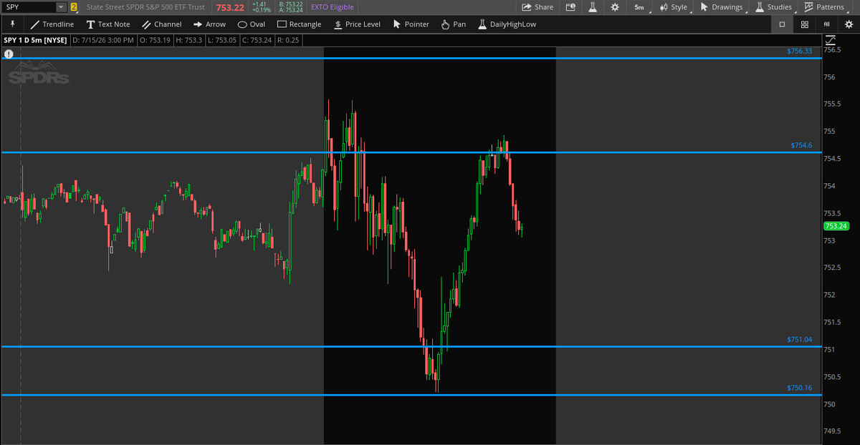This screenshot has width=860, height=445.
Task: Select the $750.16 price level line
Action: pos(411,395)
